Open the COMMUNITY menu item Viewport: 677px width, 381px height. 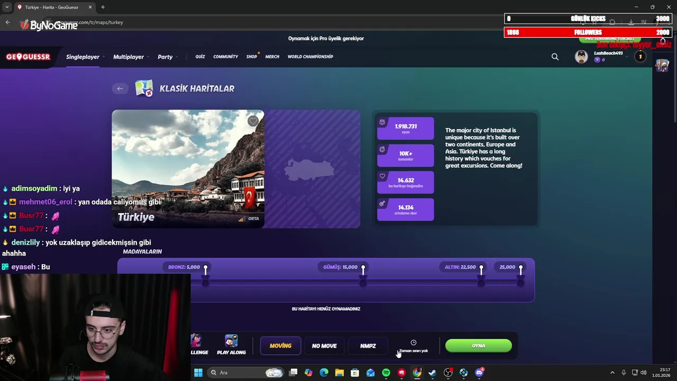pyautogui.click(x=226, y=57)
